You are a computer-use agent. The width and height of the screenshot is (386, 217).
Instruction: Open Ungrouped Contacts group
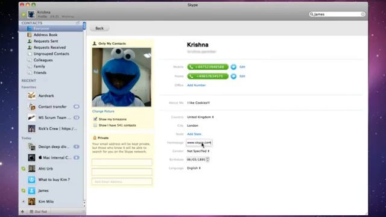[x=51, y=54]
